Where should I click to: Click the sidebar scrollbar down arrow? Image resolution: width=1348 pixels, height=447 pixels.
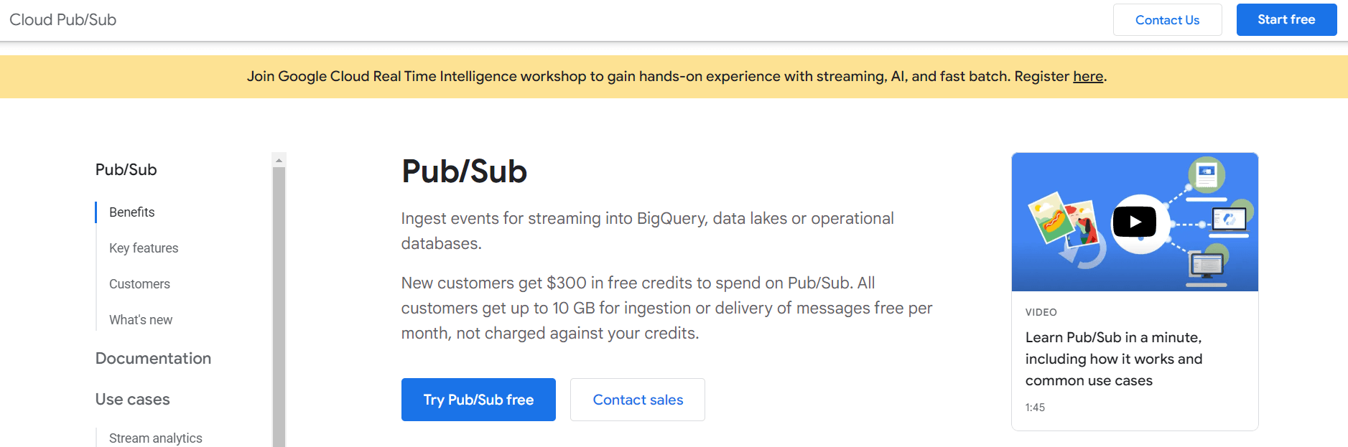tap(279, 442)
